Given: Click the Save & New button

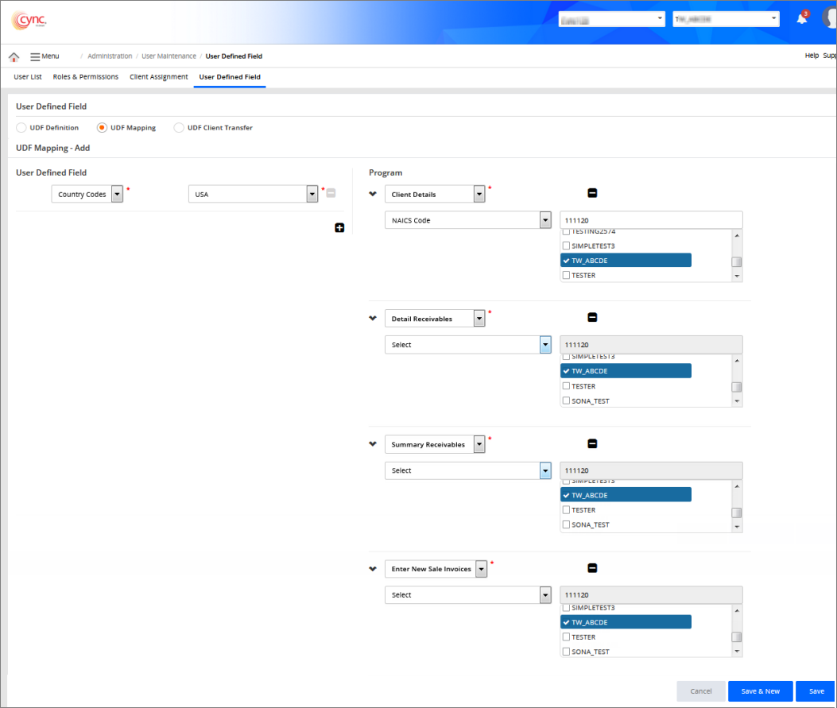Looking at the screenshot, I should [760, 691].
